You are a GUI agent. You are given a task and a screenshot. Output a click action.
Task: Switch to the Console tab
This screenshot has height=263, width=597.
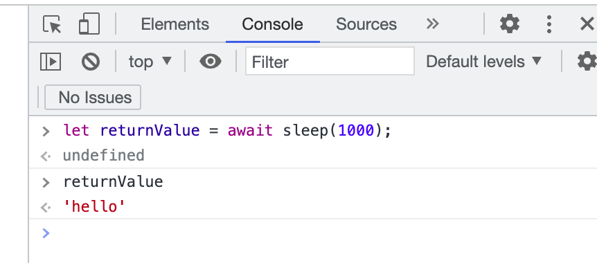273,24
